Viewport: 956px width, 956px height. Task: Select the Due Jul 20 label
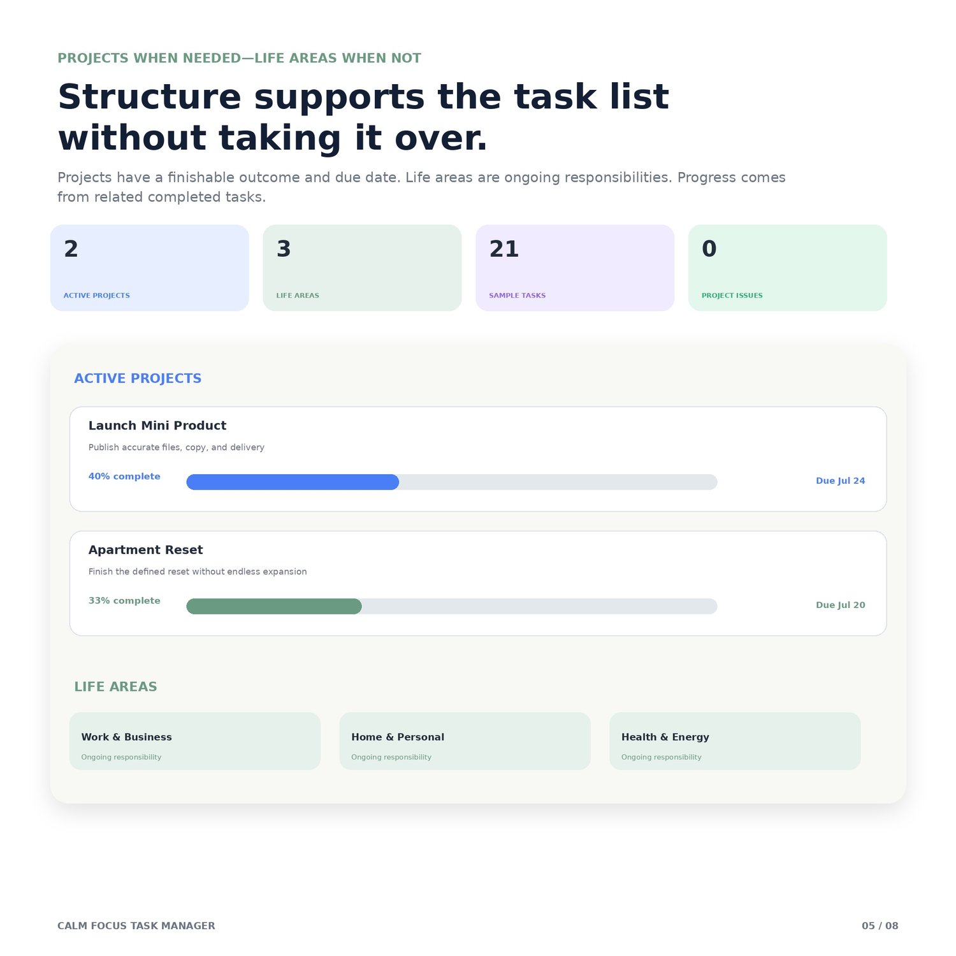840,605
